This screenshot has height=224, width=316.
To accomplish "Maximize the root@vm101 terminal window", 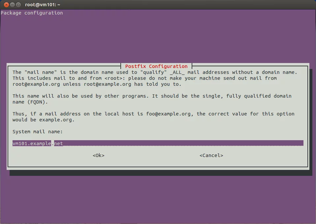I will pyautogui.click(x=18, y=5).
